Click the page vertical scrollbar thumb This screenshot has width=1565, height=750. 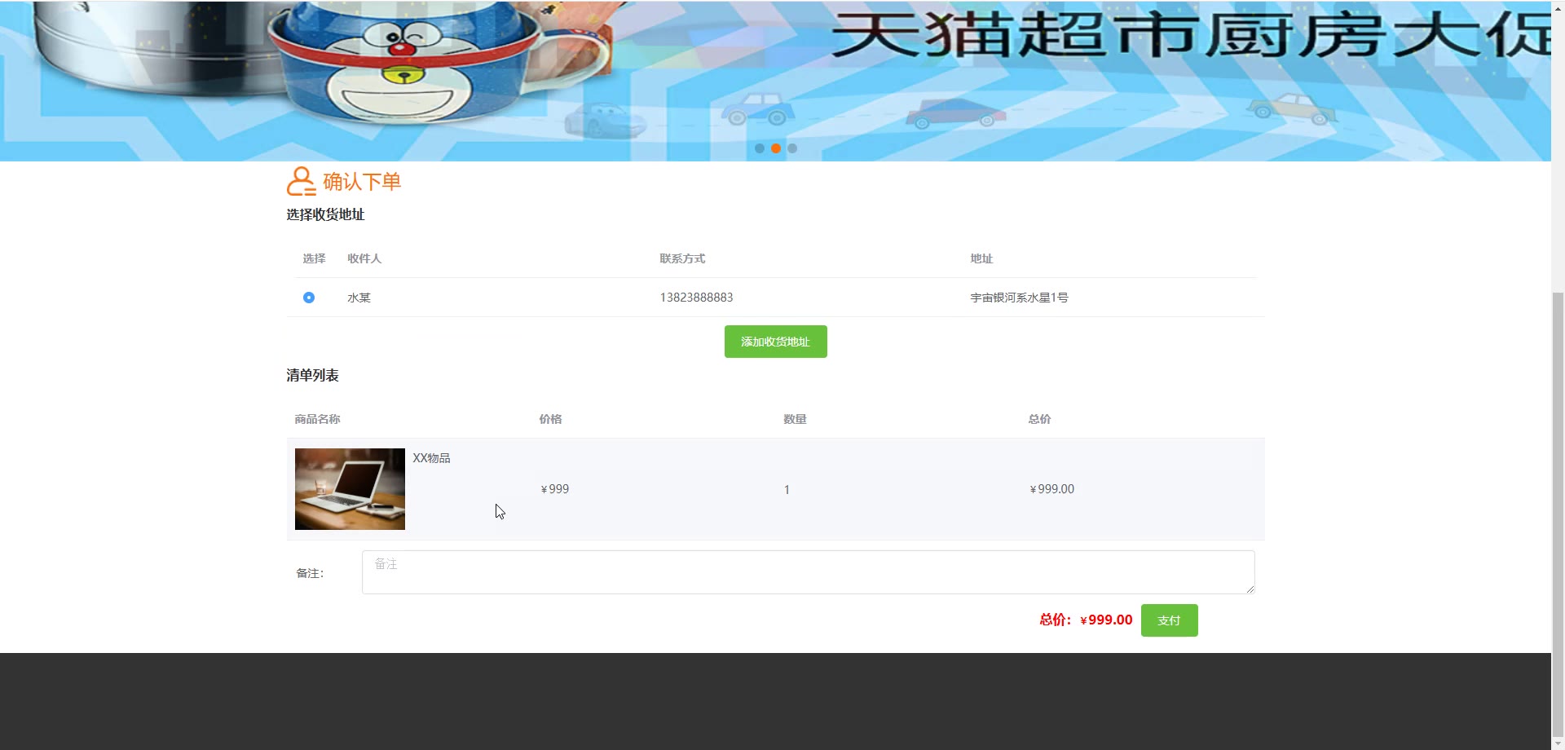point(1558,514)
